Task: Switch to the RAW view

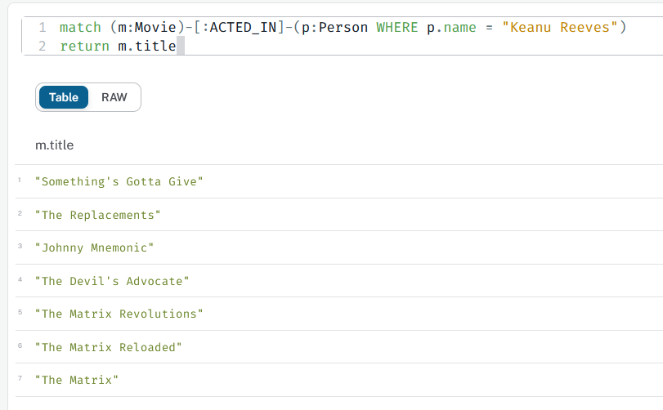Action: 114,97
